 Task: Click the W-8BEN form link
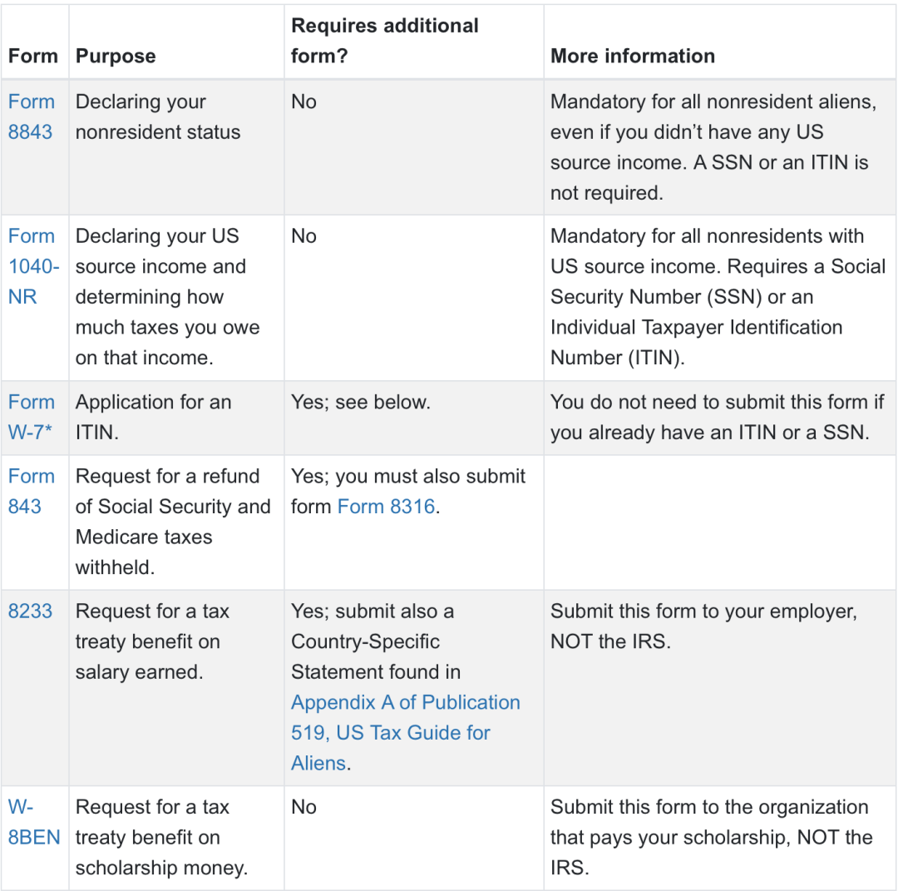(x=33, y=822)
